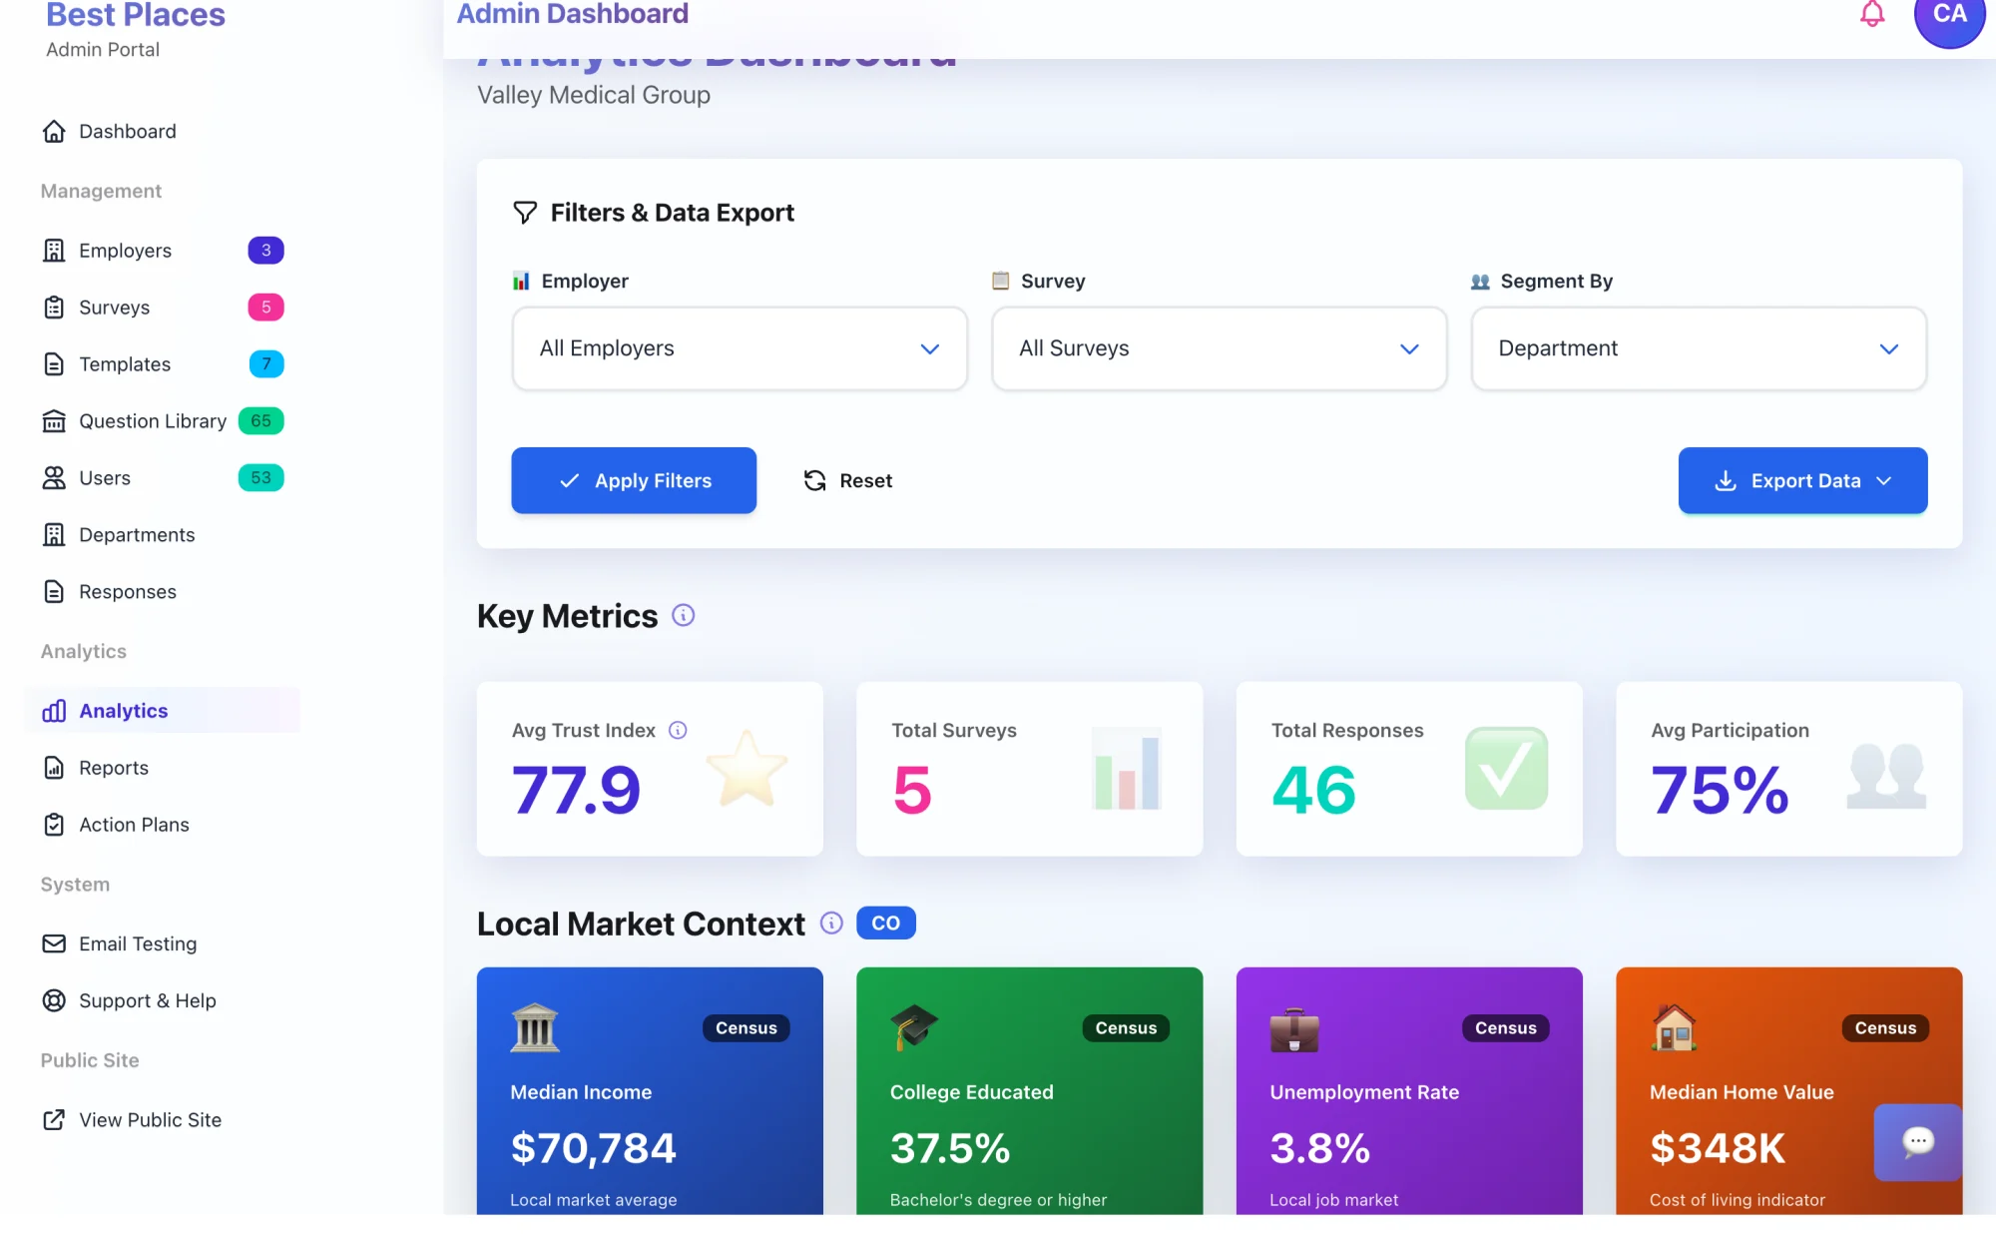Click the Valley Medical Group subtitle
Viewport: 1996px width, 1248px height.
click(594, 96)
